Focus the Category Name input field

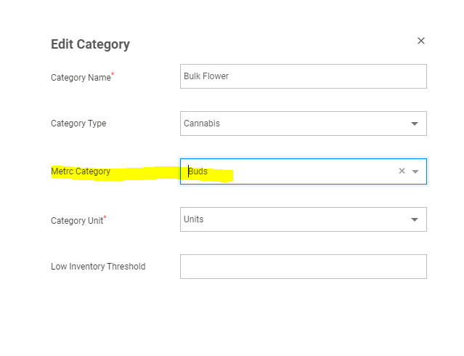pos(304,76)
